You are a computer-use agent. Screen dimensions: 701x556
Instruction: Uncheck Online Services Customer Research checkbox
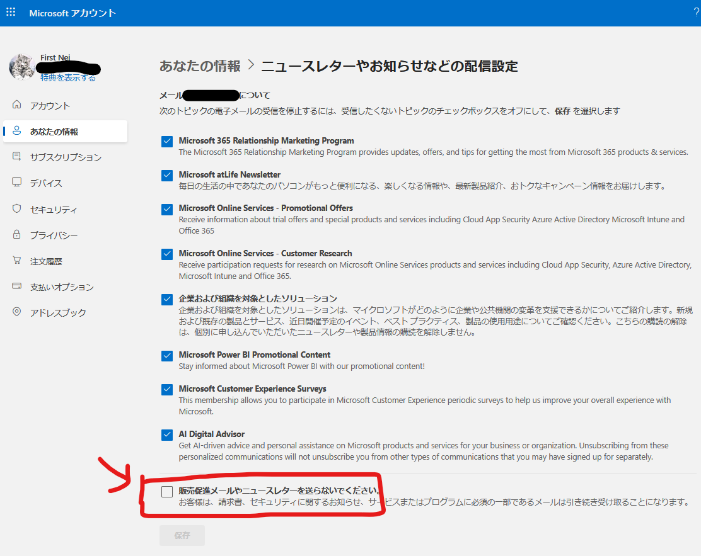(167, 254)
